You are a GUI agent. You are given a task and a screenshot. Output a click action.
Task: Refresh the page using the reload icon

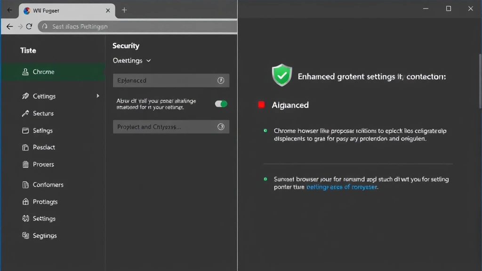(x=29, y=26)
